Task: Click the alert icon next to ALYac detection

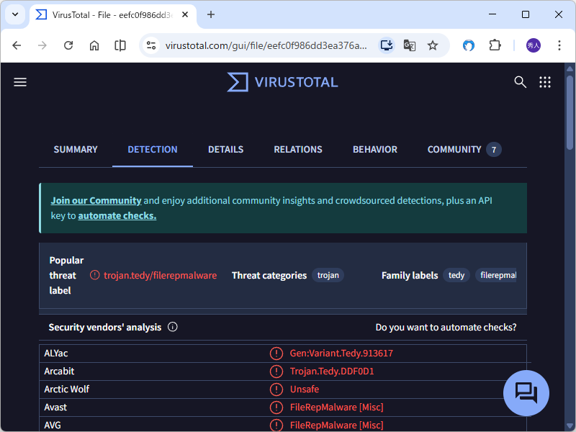Action: pos(276,353)
